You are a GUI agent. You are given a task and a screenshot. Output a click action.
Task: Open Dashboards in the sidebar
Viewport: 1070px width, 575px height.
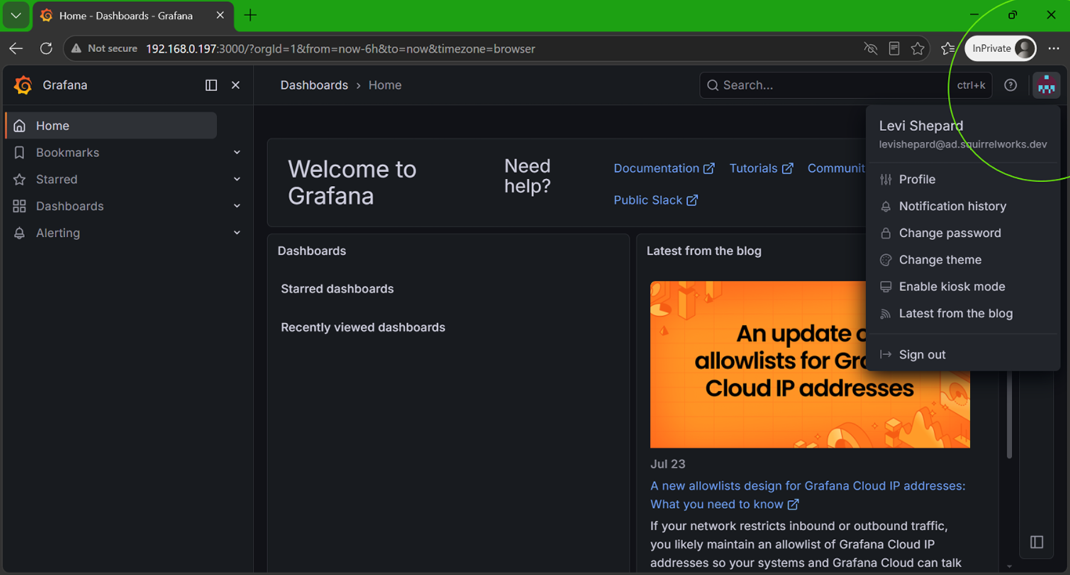point(69,206)
